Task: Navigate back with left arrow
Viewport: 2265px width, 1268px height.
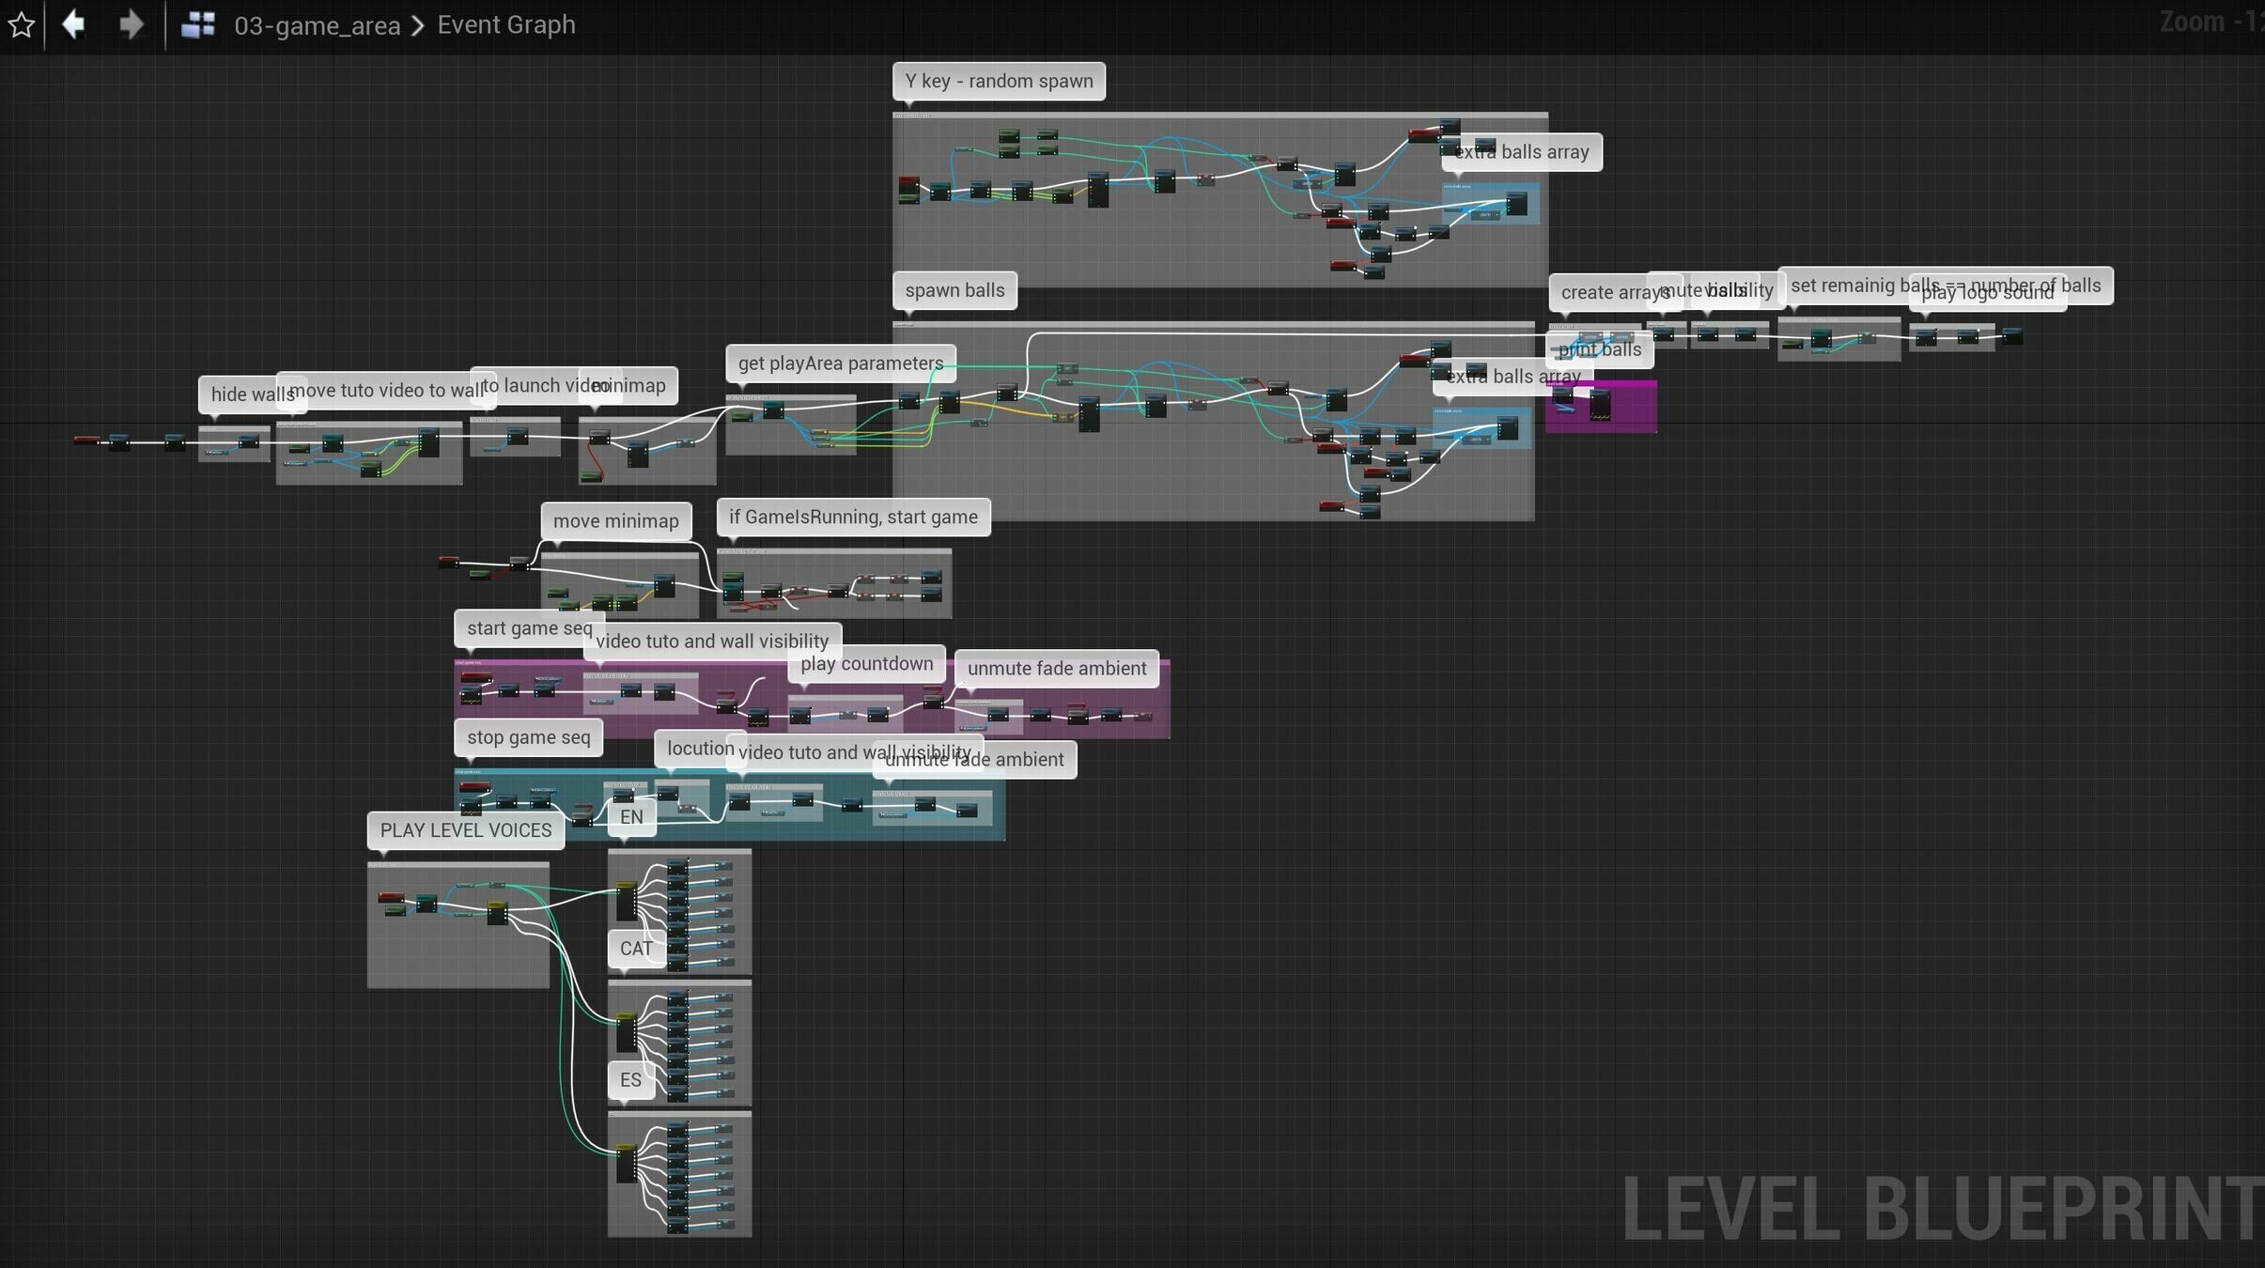Action: tap(73, 24)
